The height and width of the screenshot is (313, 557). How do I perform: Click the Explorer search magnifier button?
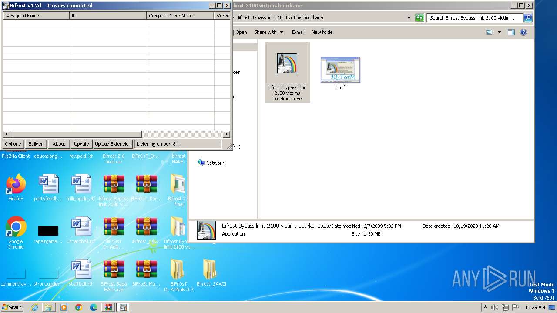click(x=528, y=18)
